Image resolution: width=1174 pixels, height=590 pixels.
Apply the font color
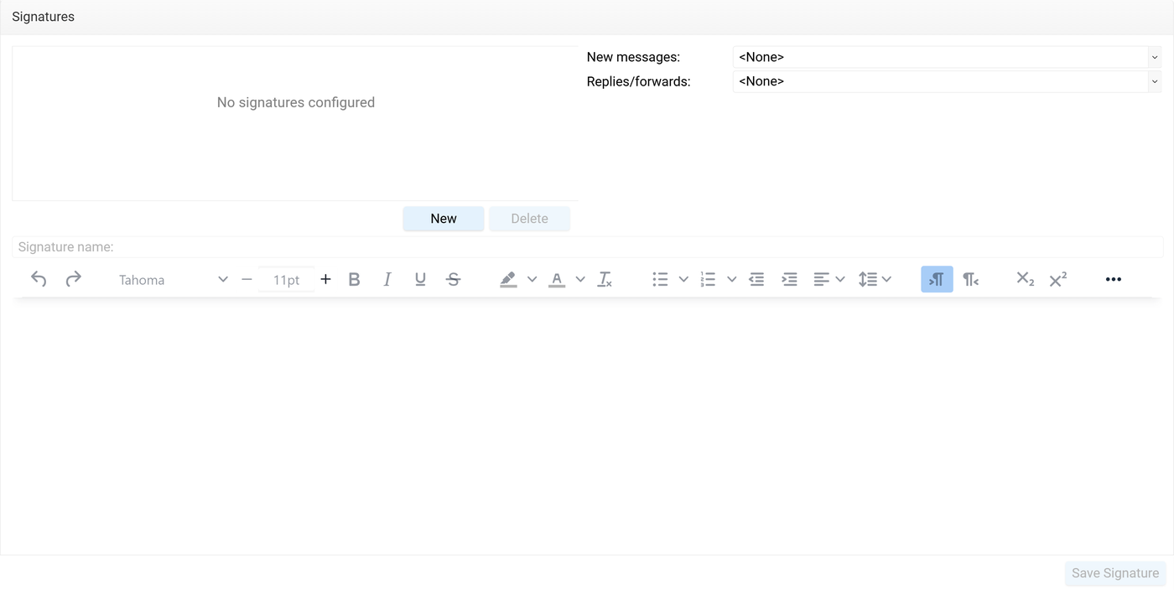coord(557,279)
